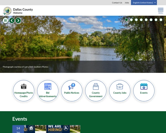Go to the previous slide

pyautogui.click(x=12, y=21)
